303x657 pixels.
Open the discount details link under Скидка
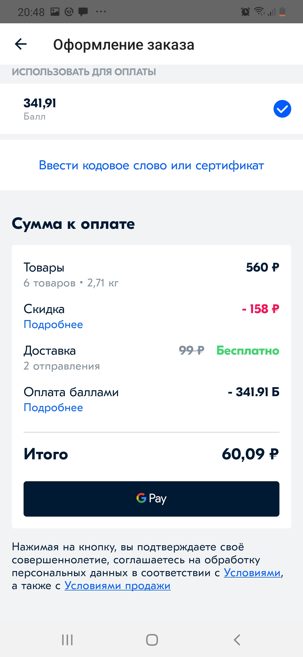coord(53,325)
